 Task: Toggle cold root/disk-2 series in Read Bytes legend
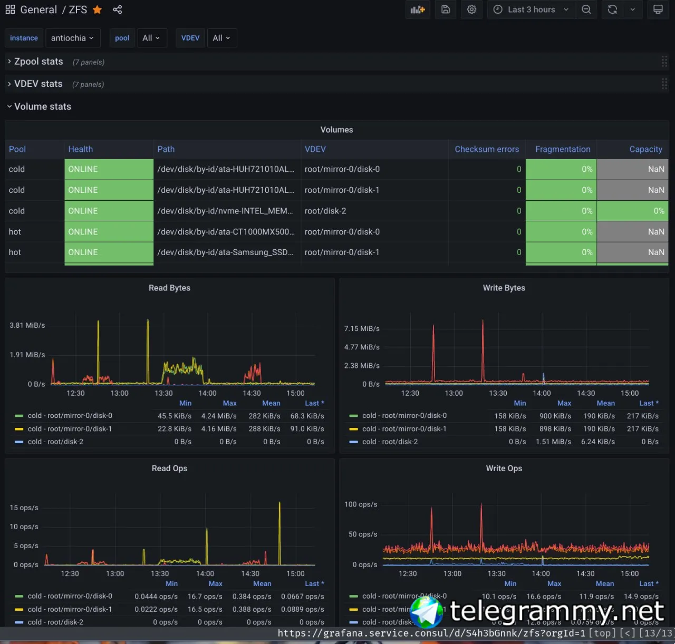[x=55, y=442]
